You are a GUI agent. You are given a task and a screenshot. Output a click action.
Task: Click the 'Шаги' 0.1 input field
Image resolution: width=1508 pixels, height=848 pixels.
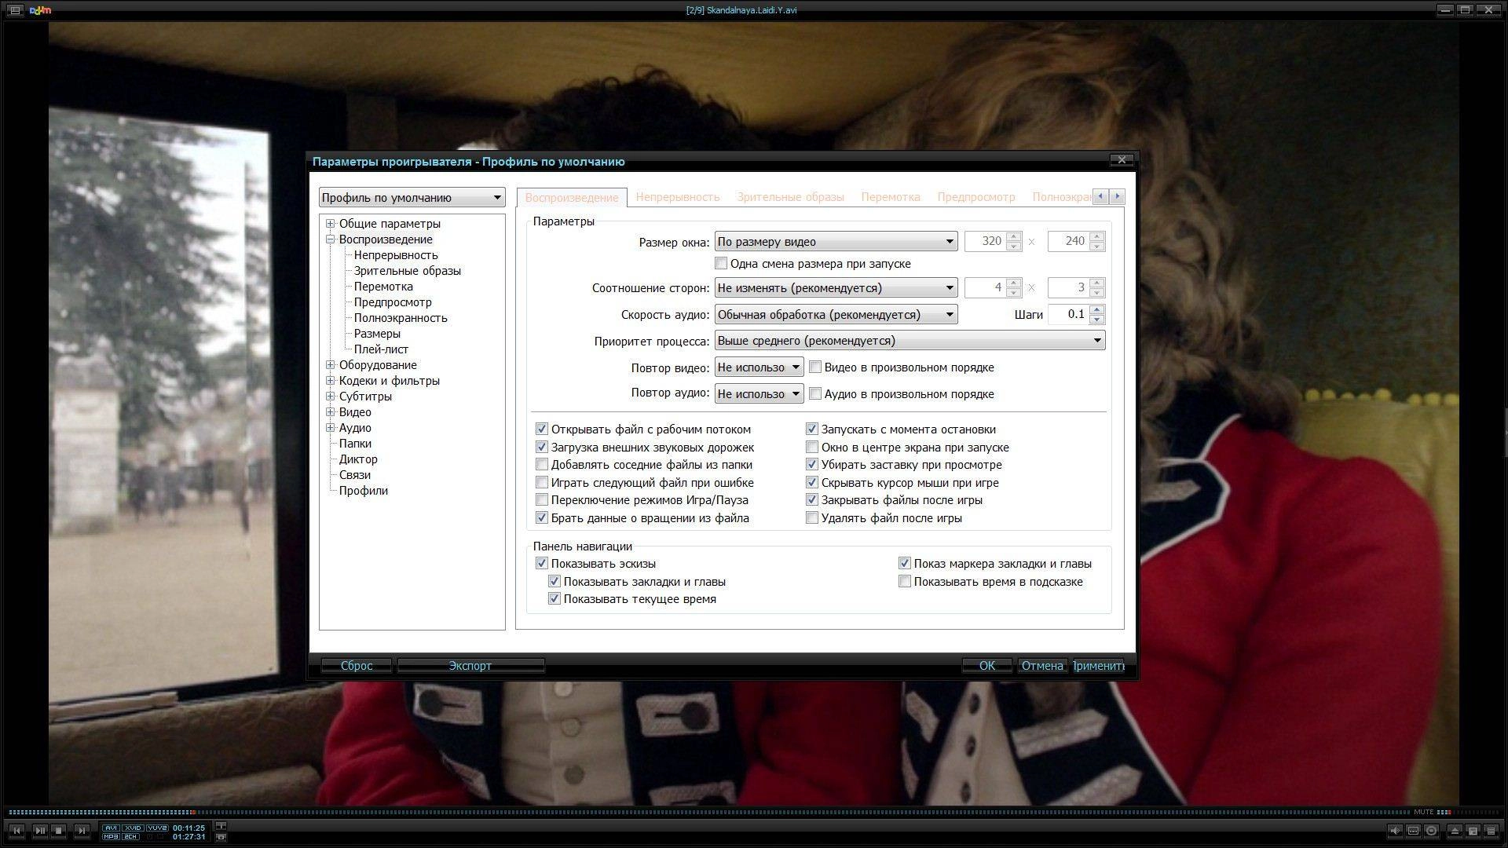[x=1069, y=314]
